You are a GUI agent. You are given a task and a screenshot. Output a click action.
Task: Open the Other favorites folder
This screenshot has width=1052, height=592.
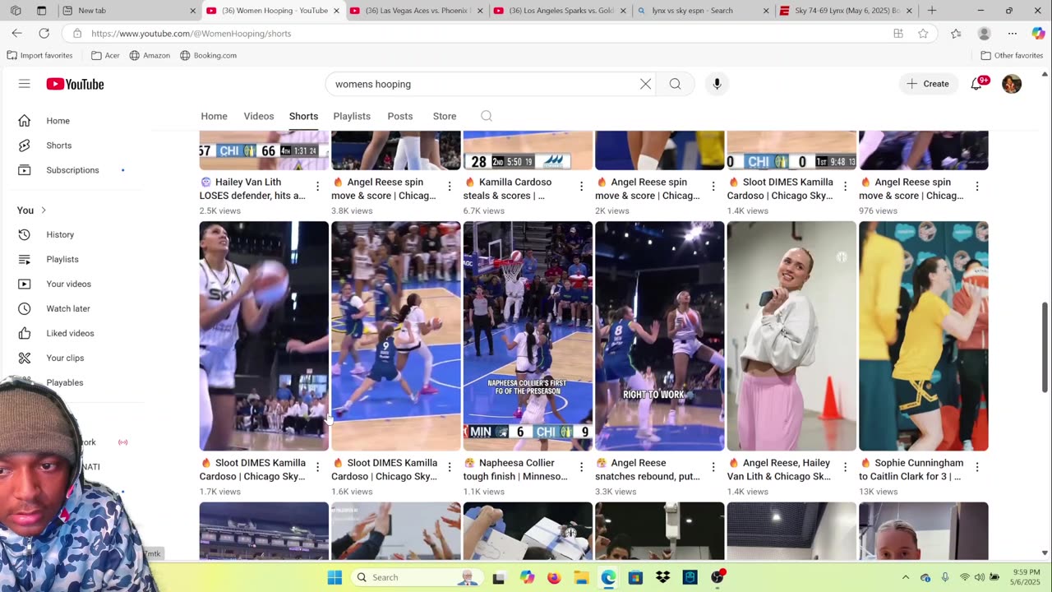point(1012,55)
